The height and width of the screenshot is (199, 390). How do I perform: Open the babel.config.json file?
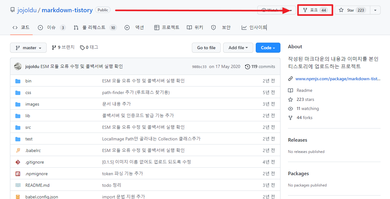[42, 197]
